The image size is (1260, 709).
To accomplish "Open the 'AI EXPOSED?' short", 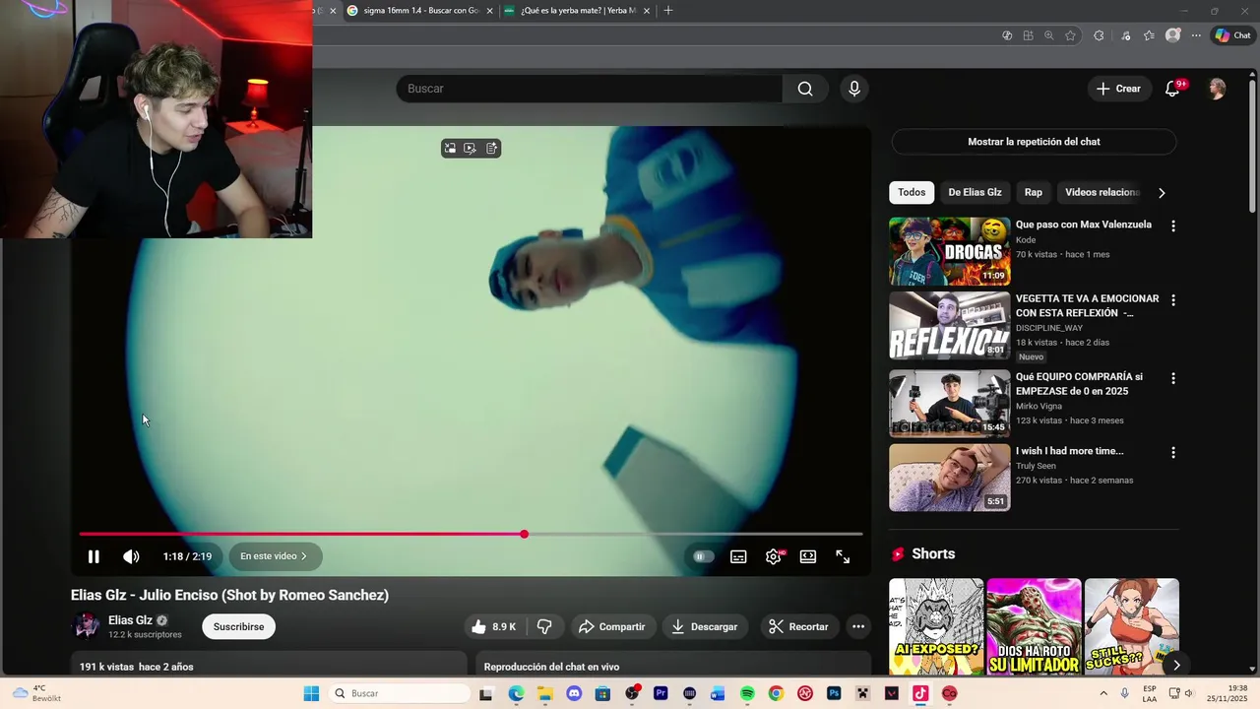I will coord(936,626).
